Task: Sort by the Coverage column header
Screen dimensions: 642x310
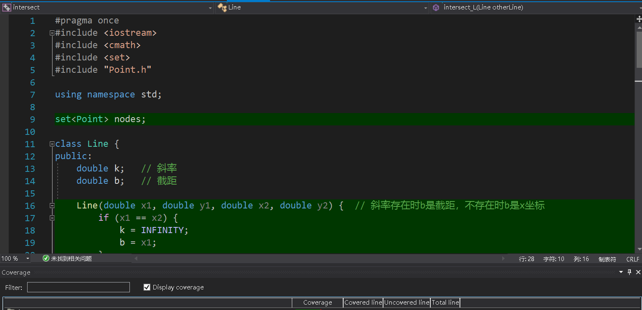Action: tap(317, 303)
